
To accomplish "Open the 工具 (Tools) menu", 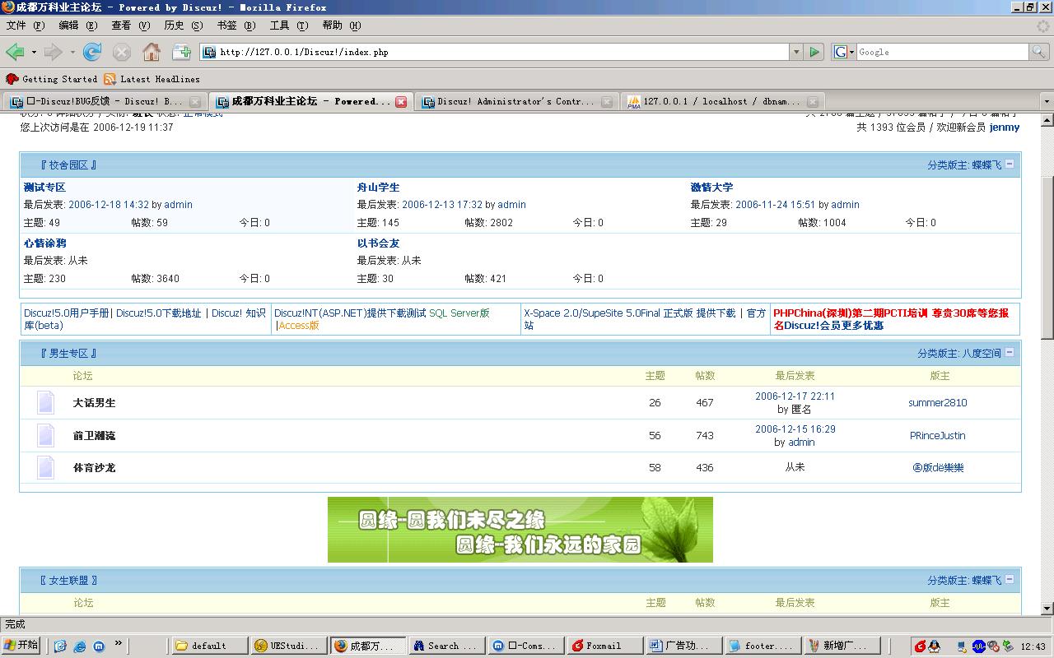I will click(289, 25).
